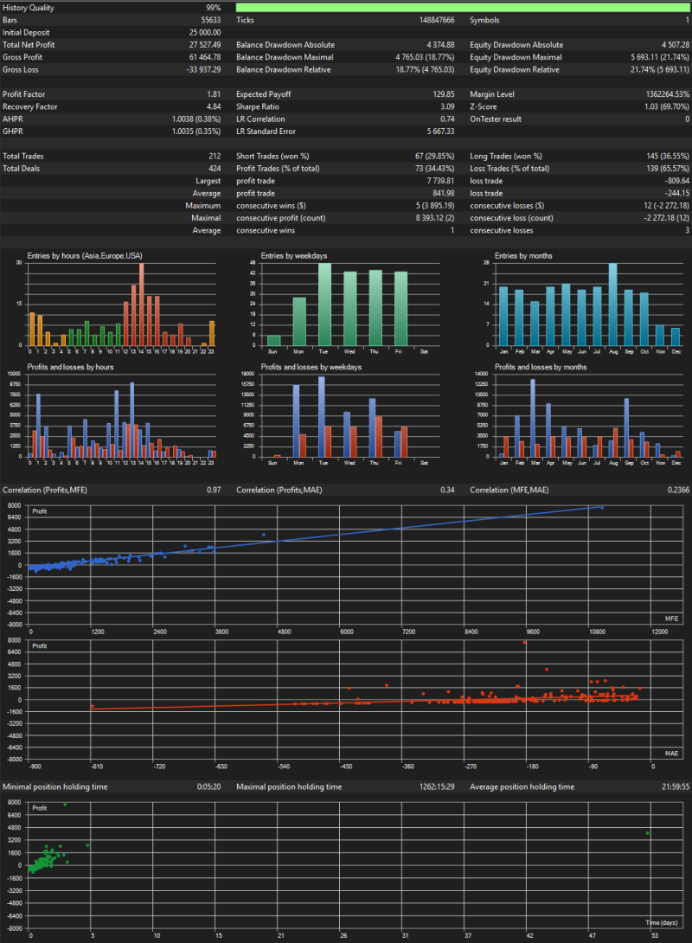Select the Total Trades count 212
Screen dimensions: 692x943
(x=215, y=157)
